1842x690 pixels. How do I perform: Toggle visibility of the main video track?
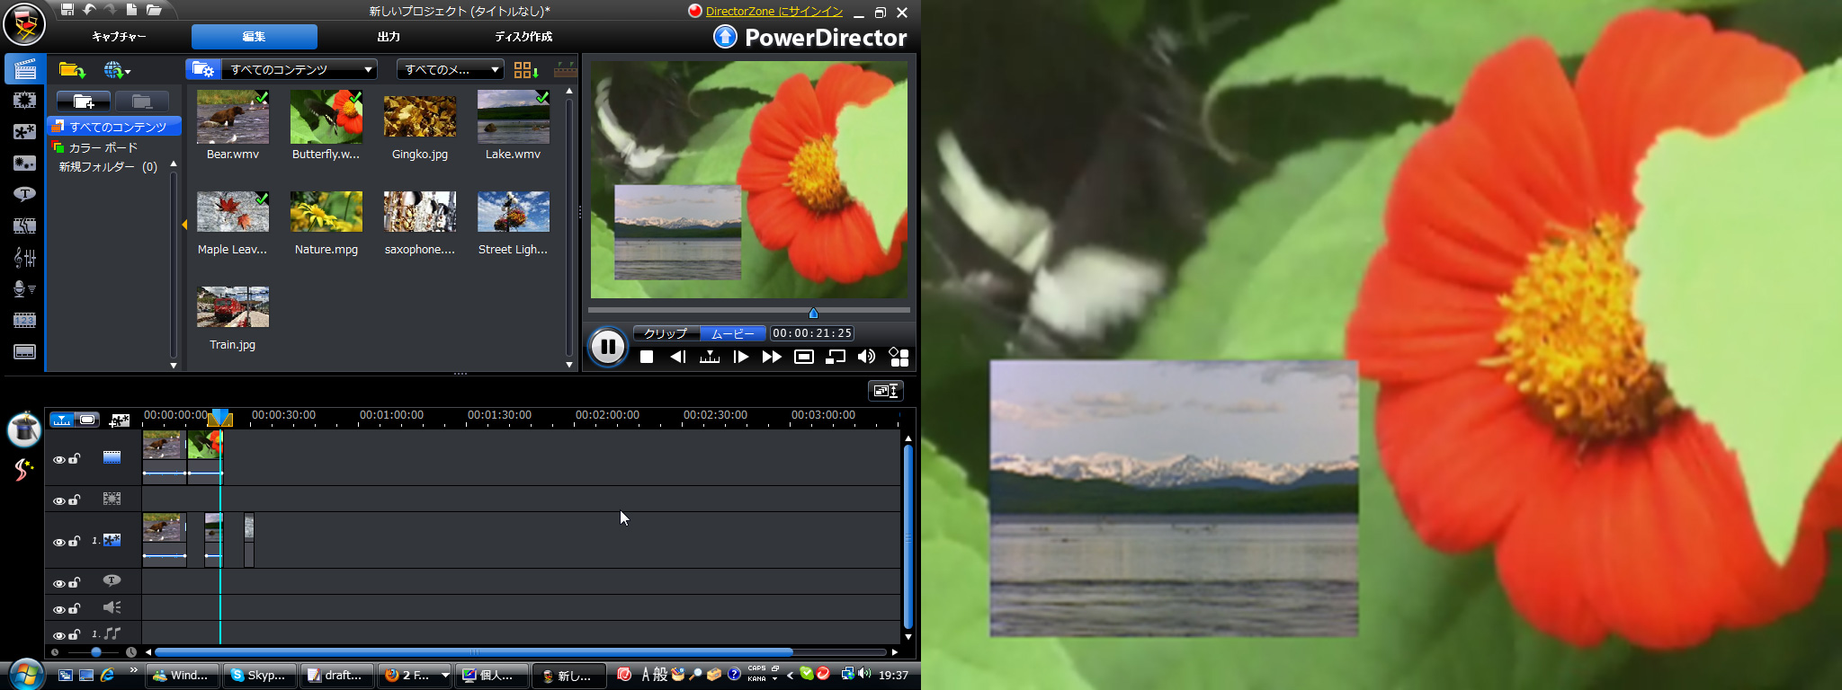coord(58,459)
